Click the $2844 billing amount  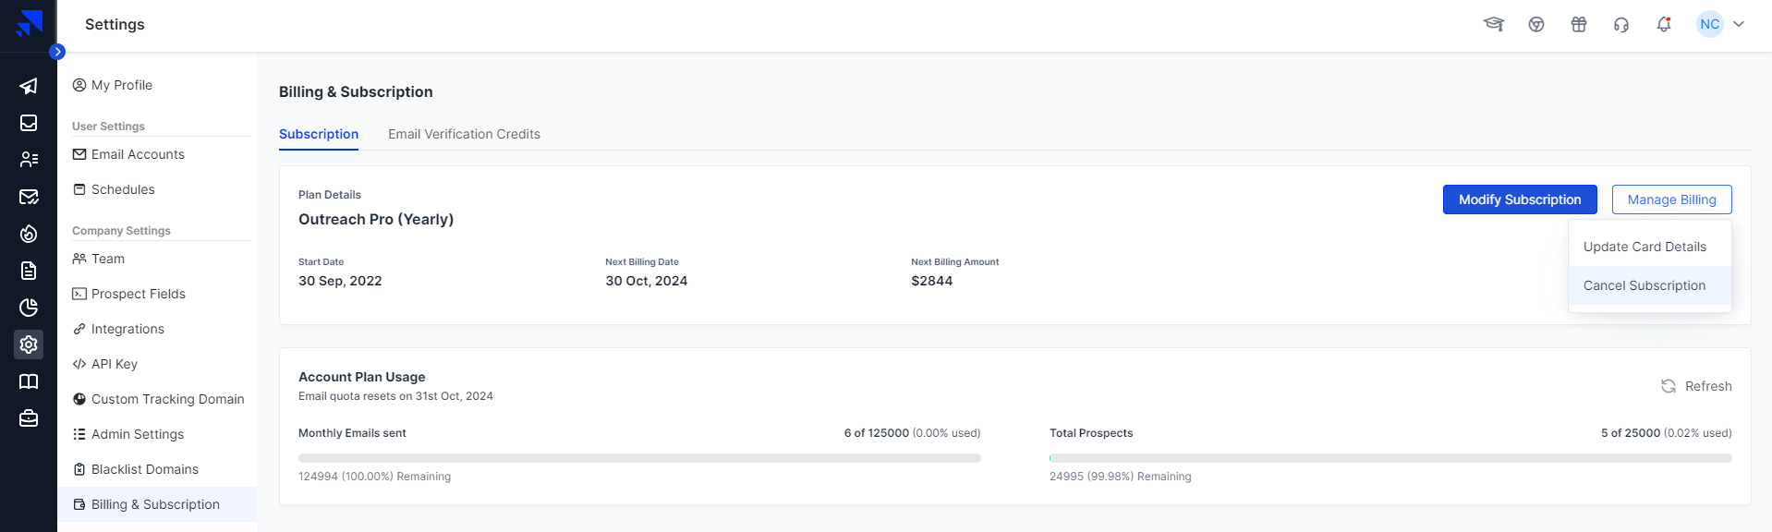[x=931, y=281]
